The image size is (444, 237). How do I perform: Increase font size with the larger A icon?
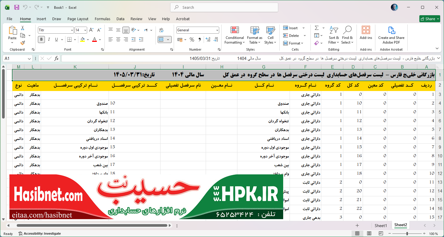[91, 30]
